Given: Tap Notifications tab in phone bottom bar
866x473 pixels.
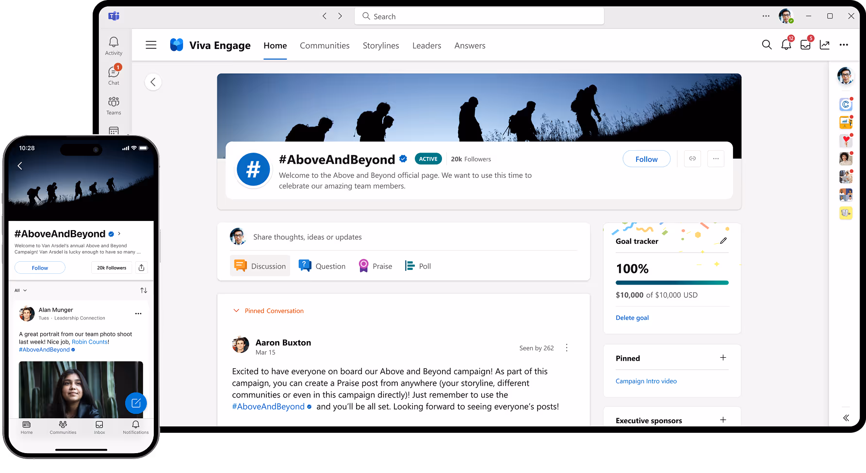Looking at the screenshot, I should point(136,427).
